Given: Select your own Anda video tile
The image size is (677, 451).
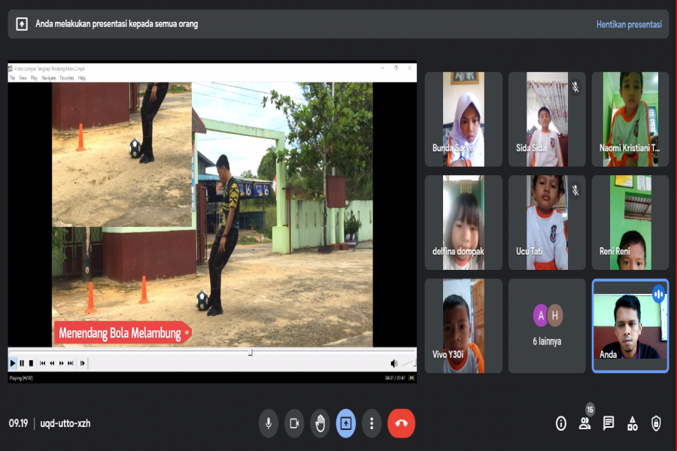Looking at the screenshot, I should click(630, 325).
